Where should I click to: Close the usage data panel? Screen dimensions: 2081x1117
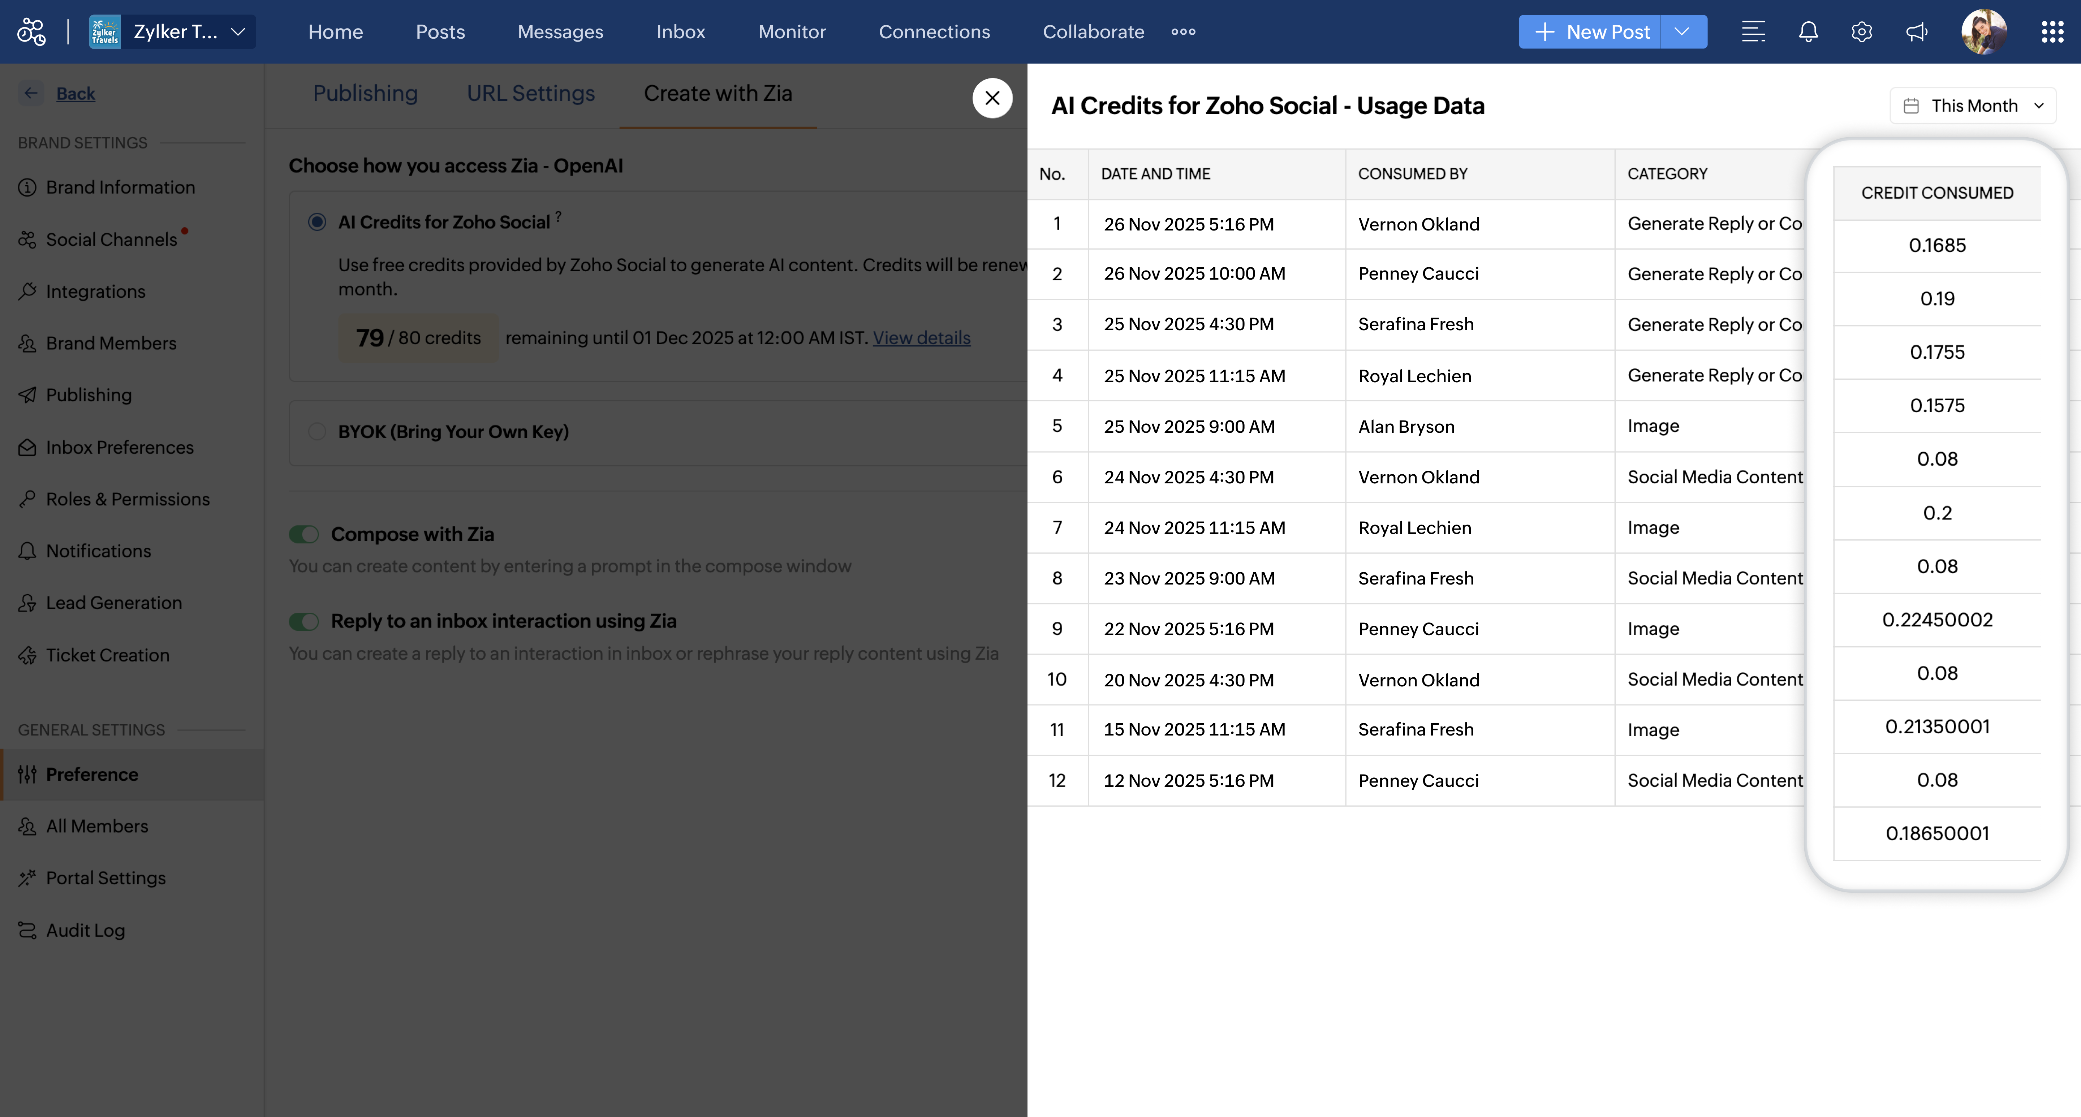(x=992, y=98)
